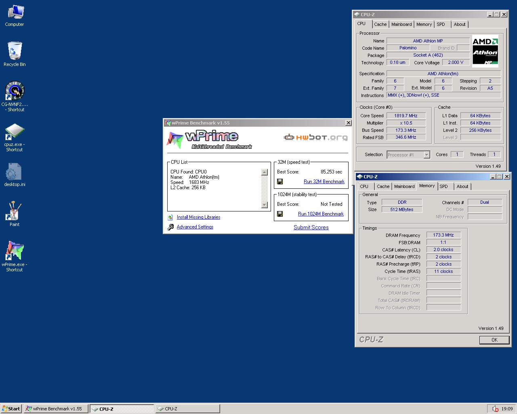Click the wPrime window title icon
The height and width of the screenshot is (414, 517).
coord(168,123)
